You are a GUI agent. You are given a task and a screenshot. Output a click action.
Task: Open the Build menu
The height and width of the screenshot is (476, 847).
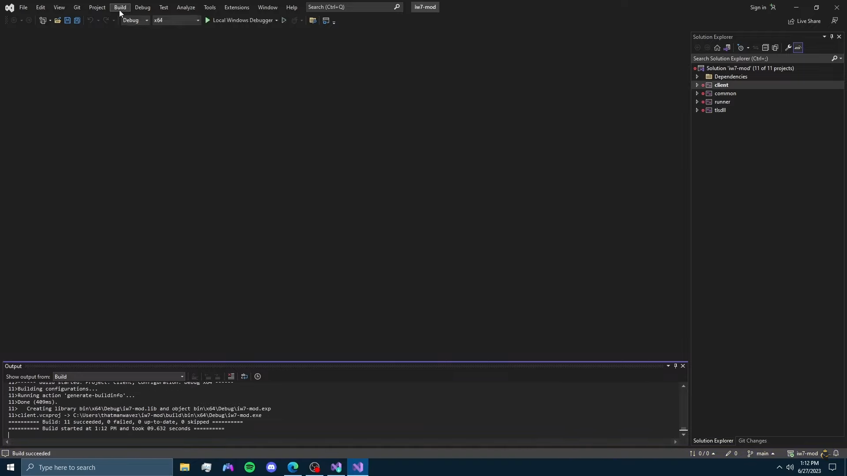pyautogui.click(x=120, y=7)
